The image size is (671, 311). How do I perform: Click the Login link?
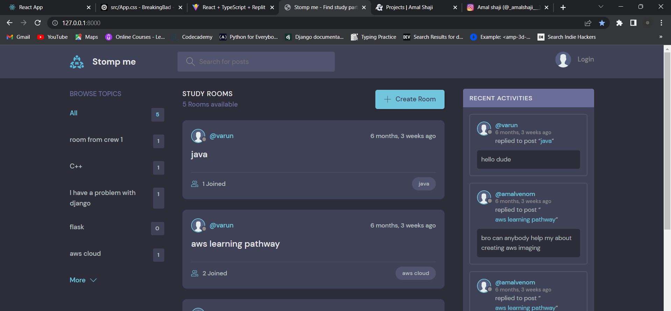click(x=585, y=59)
